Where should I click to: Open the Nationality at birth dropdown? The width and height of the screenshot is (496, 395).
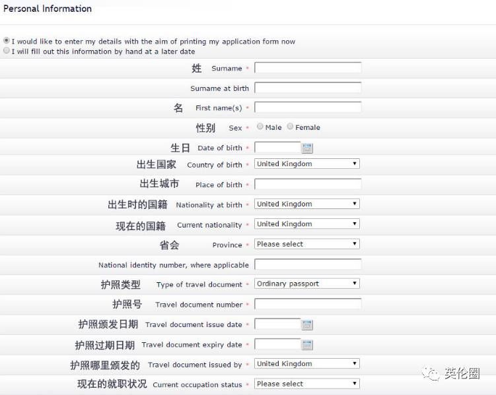(x=307, y=204)
